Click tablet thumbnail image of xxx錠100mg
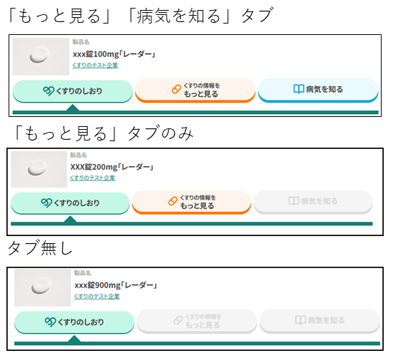The image size is (398, 363). 41,56
